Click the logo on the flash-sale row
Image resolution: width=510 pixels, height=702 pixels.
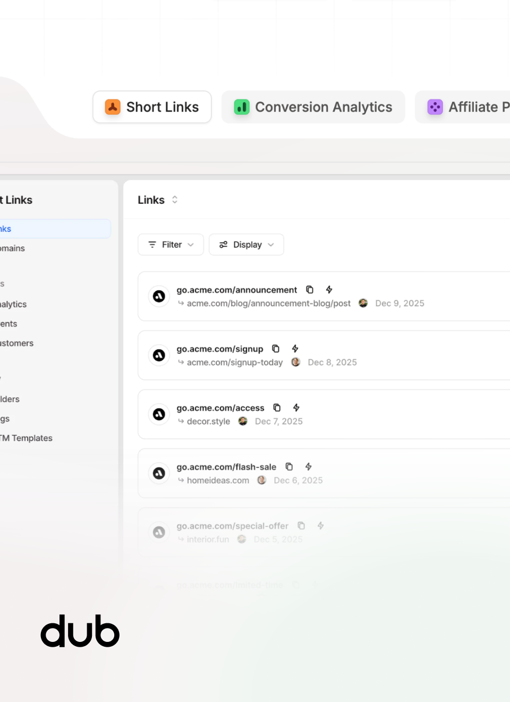tap(159, 473)
